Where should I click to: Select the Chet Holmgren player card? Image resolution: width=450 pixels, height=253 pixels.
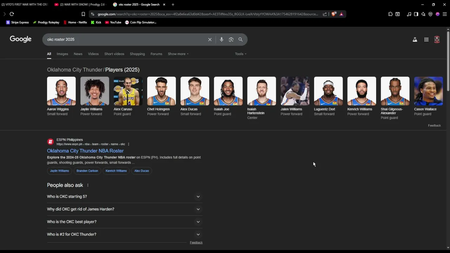pos(161,96)
